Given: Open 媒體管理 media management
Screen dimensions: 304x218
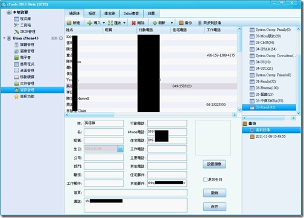Looking at the screenshot, I should point(25,45).
